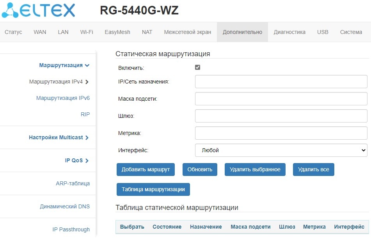Go to Динамический DNS page
371x238 pixels.
[x=65, y=206]
